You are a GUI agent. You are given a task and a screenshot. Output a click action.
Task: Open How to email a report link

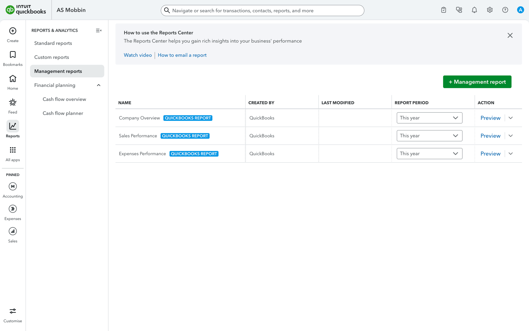click(182, 55)
